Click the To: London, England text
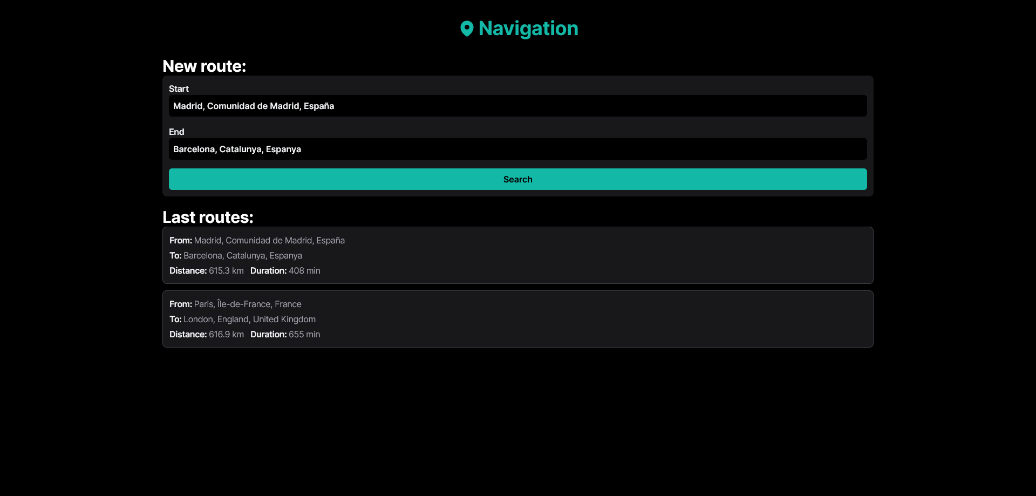Screen dimensions: 1036x496 click(249, 319)
